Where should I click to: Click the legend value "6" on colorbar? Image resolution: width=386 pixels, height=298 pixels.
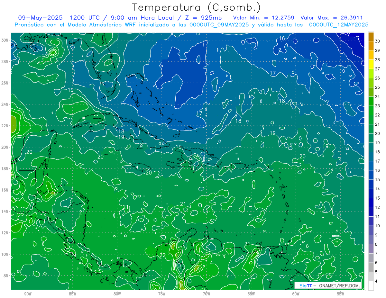click(x=377, y=263)
